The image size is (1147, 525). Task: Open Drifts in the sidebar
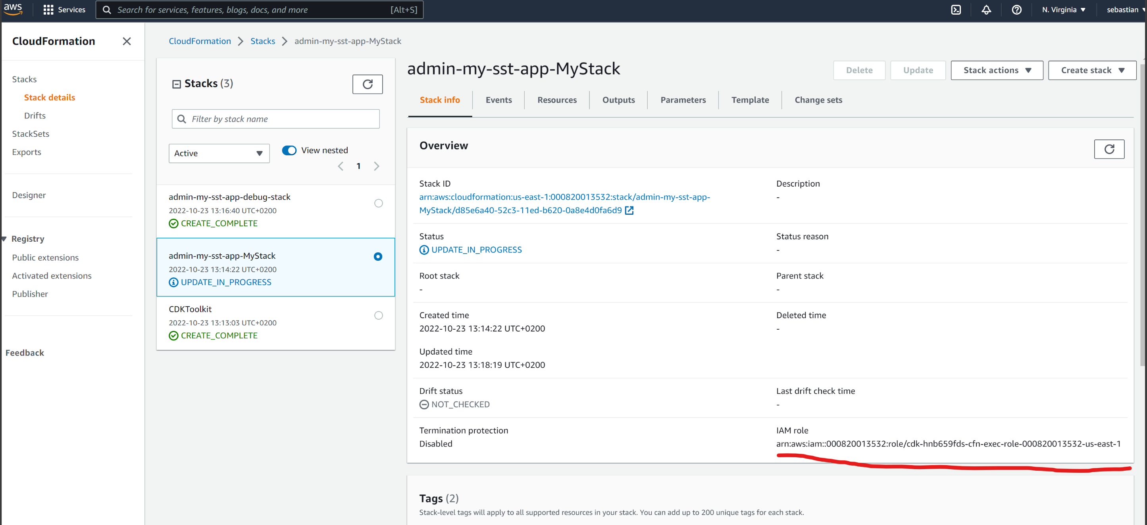pos(35,116)
